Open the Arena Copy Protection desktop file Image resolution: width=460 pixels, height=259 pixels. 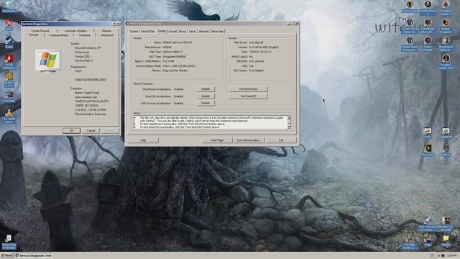(9, 242)
